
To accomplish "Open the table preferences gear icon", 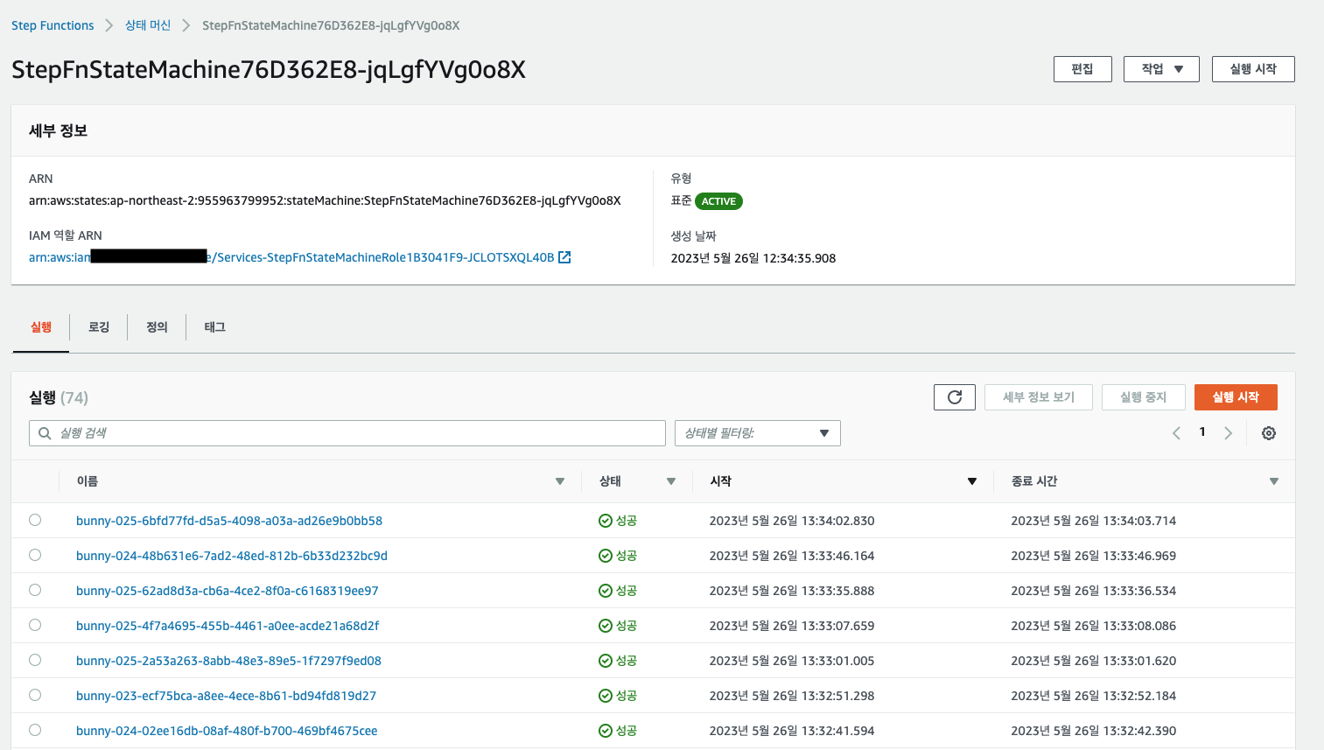I will pos(1269,433).
